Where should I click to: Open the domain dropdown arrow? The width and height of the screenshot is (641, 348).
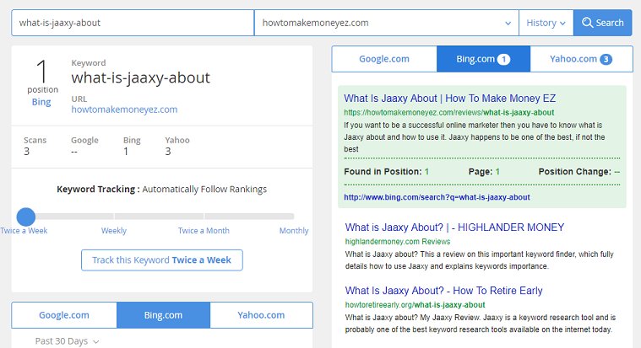pyautogui.click(x=508, y=24)
